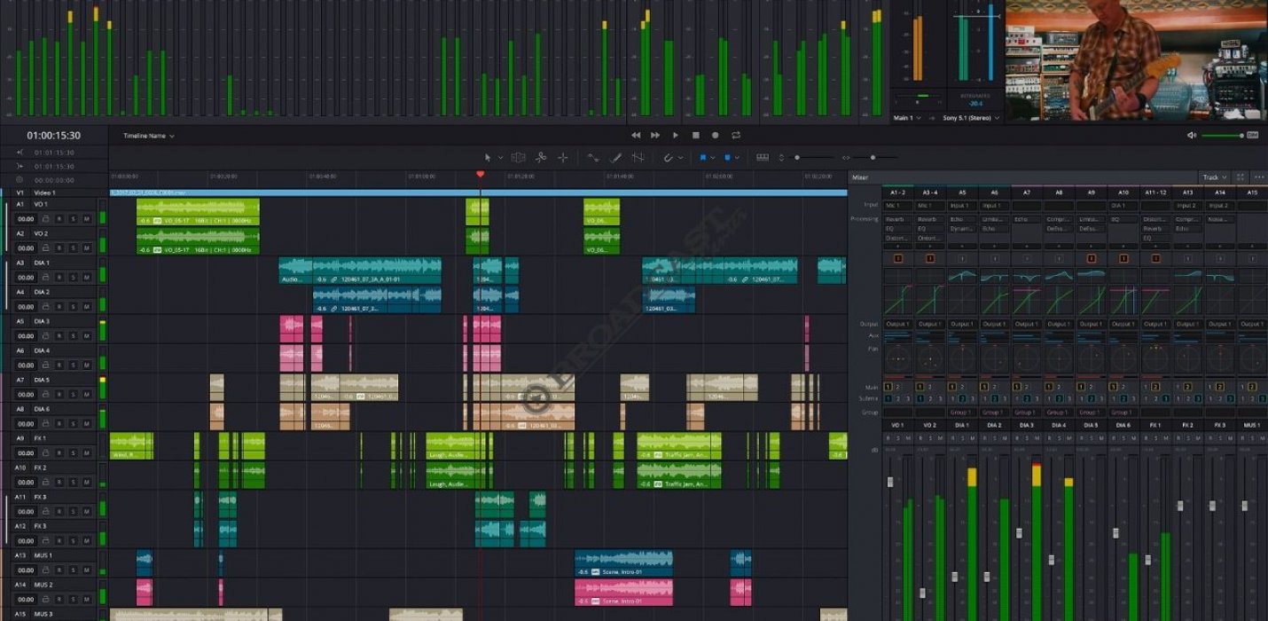Open the Timeline Name dropdown
The height and width of the screenshot is (621, 1268).
[x=146, y=136]
